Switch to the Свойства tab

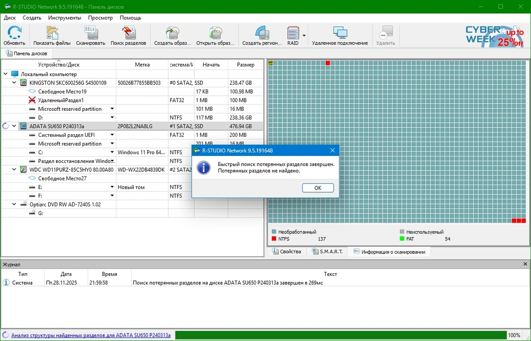click(287, 252)
